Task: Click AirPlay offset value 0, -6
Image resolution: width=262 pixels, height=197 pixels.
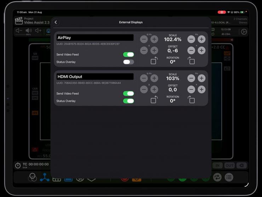Action: pyautogui.click(x=173, y=51)
